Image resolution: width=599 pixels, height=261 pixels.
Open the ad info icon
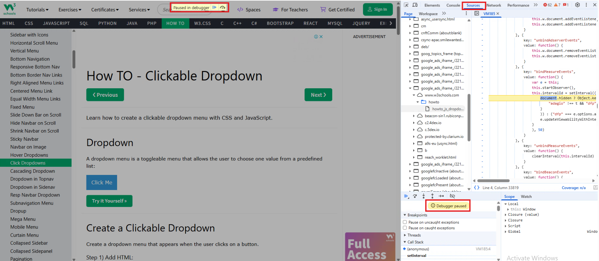point(316,37)
